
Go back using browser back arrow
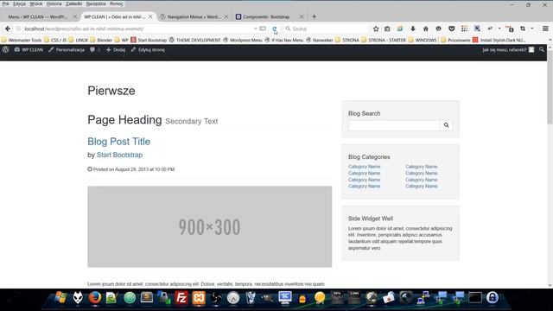(x=8, y=29)
